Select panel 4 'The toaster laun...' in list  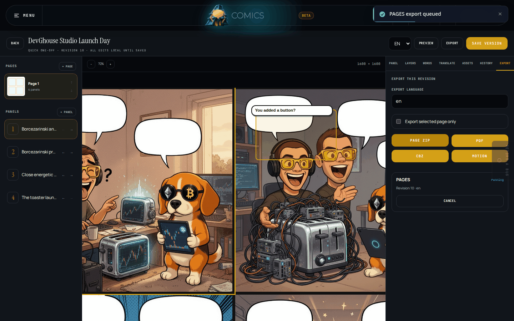coord(41,198)
